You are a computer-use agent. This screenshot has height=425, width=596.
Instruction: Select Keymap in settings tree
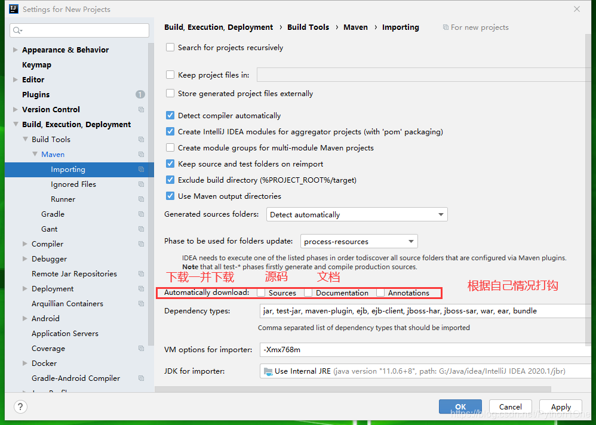pyautogui.click(x=36, y=64)
